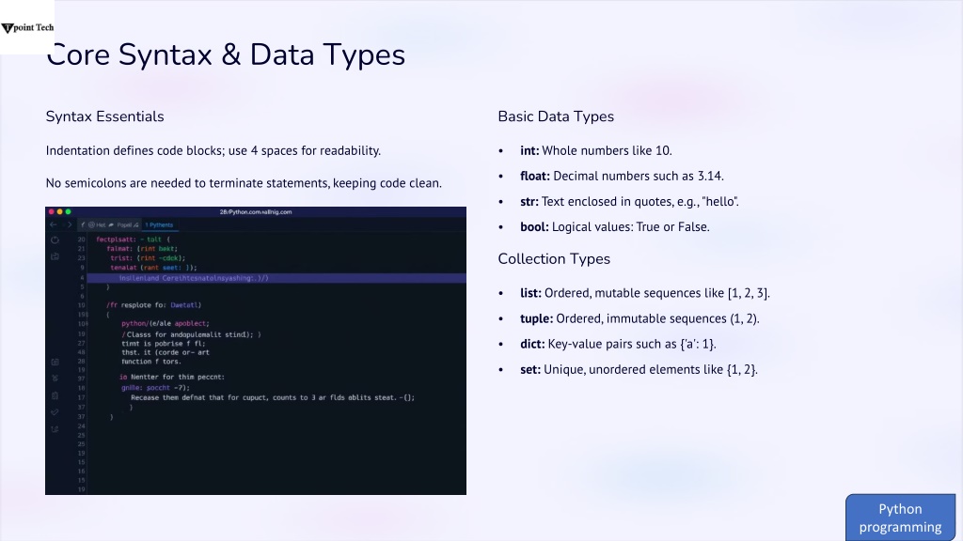Click the green maximize dot in the editor window
The image size is (963, 541).
pos(68,211)
